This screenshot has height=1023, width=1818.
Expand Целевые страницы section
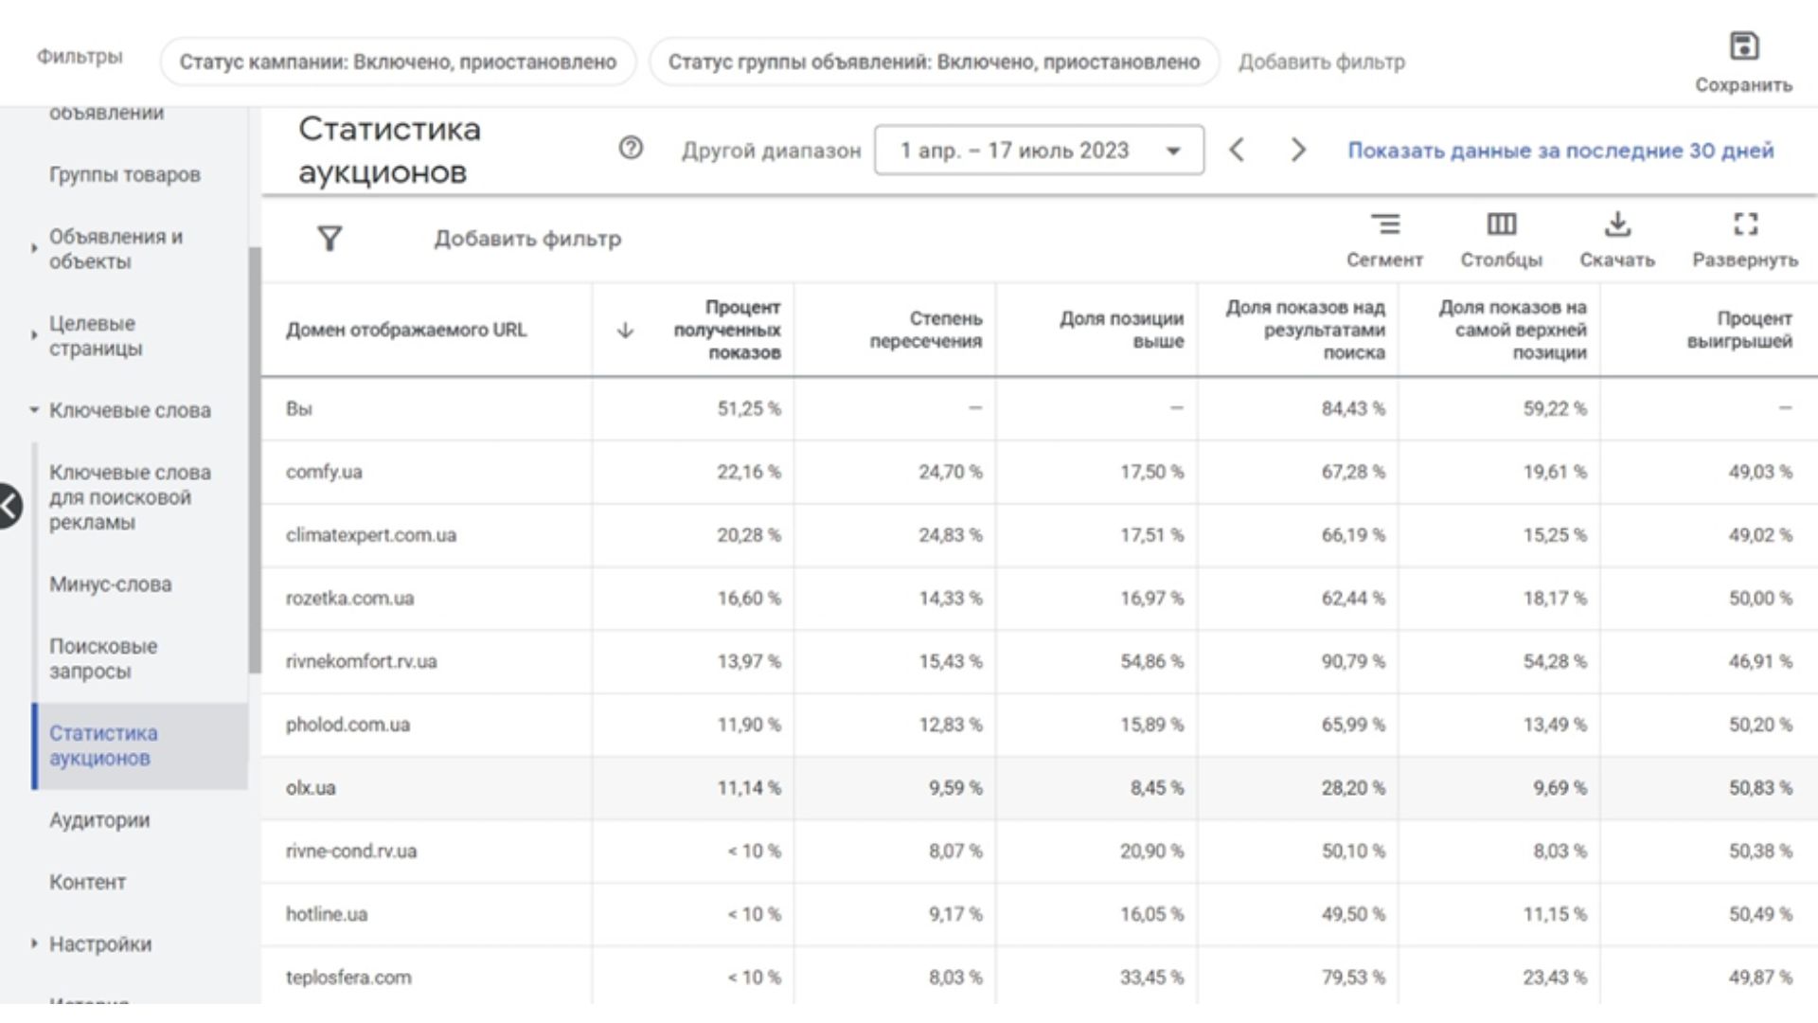(x=34, y=335)
